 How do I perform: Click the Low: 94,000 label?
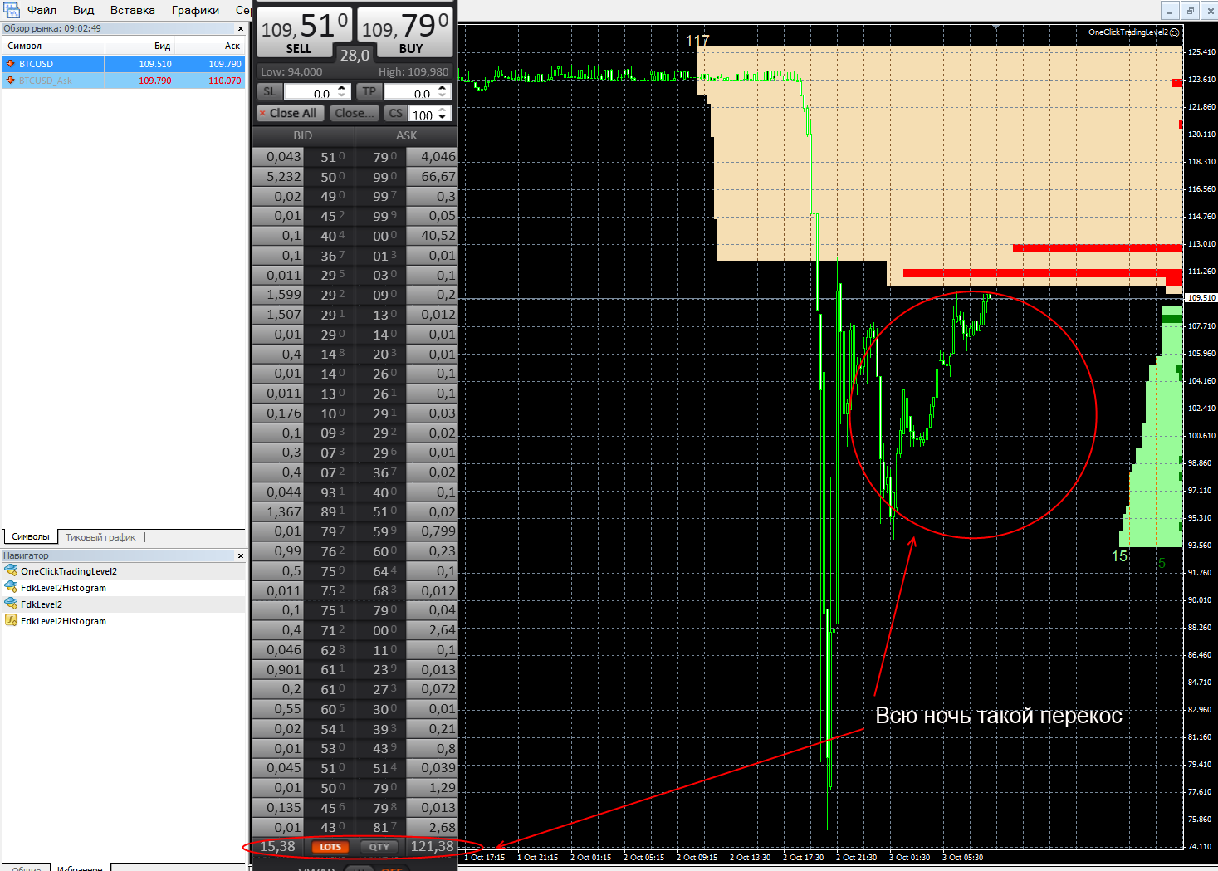click(291, 72)
